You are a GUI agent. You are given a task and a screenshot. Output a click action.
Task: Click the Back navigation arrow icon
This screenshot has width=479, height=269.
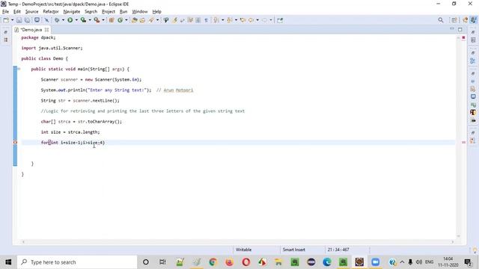click(251, 20)
